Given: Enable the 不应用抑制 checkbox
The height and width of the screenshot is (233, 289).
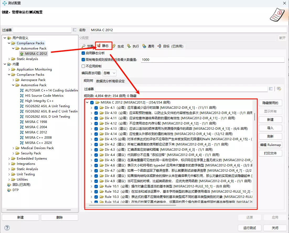Looking at the screenshot, I should point(83,66).
